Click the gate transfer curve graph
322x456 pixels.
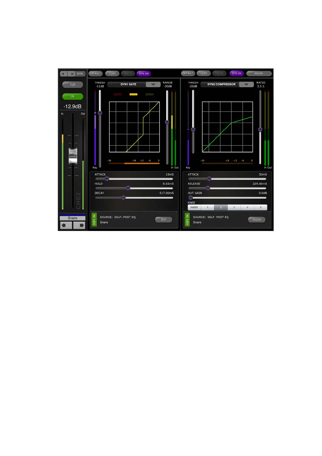pos(134,127)
